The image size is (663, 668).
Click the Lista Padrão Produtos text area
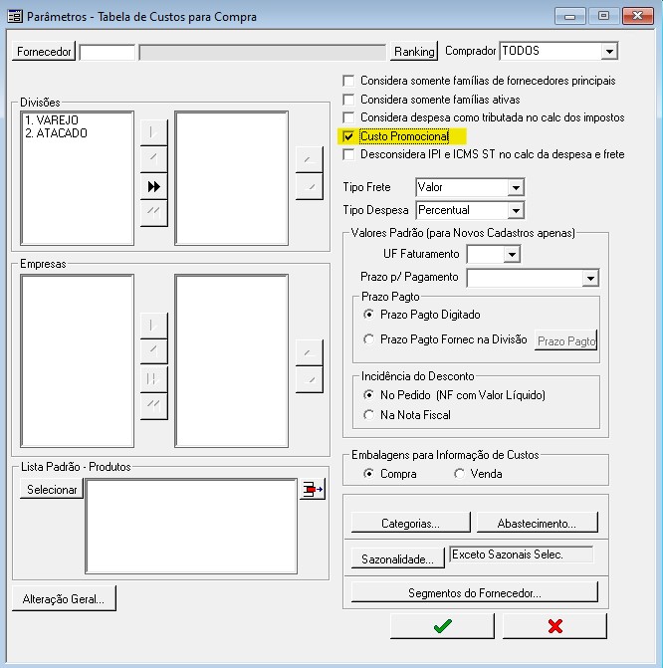(x=191, y=526)
